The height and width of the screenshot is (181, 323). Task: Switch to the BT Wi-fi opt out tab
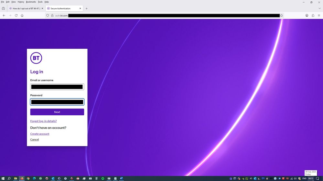coord(26,8)
